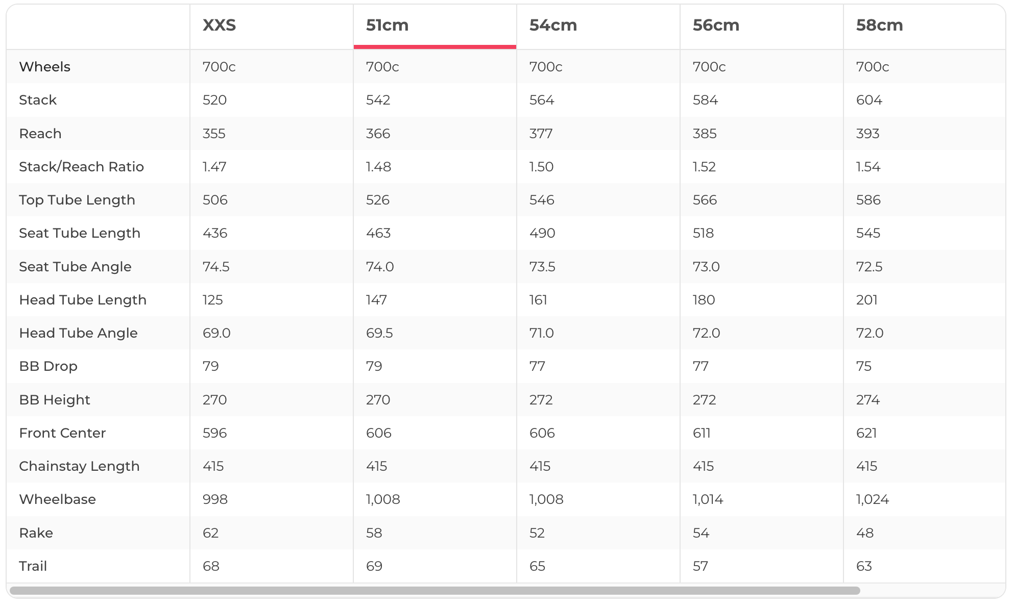Image resolution: width=1014 pixels, height=609 pixels.
Task: Click the Stack/Reach Ratio row label
Action: coord(81,167)
